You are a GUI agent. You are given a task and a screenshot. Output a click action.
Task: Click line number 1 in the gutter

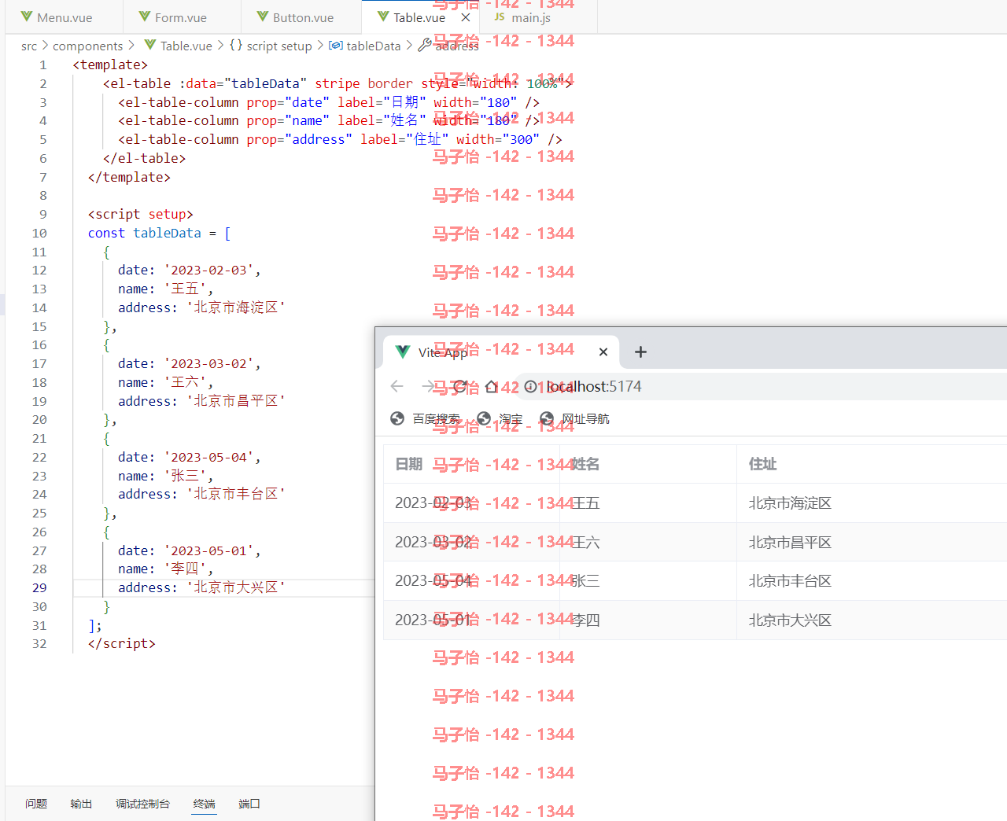click(43, 65)
